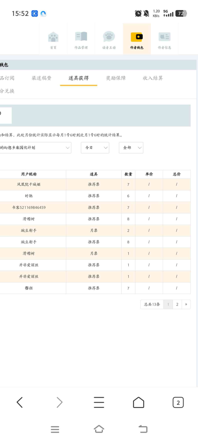Select the 道具获得 tab
The image size is (198, 441).
point(78,78)
